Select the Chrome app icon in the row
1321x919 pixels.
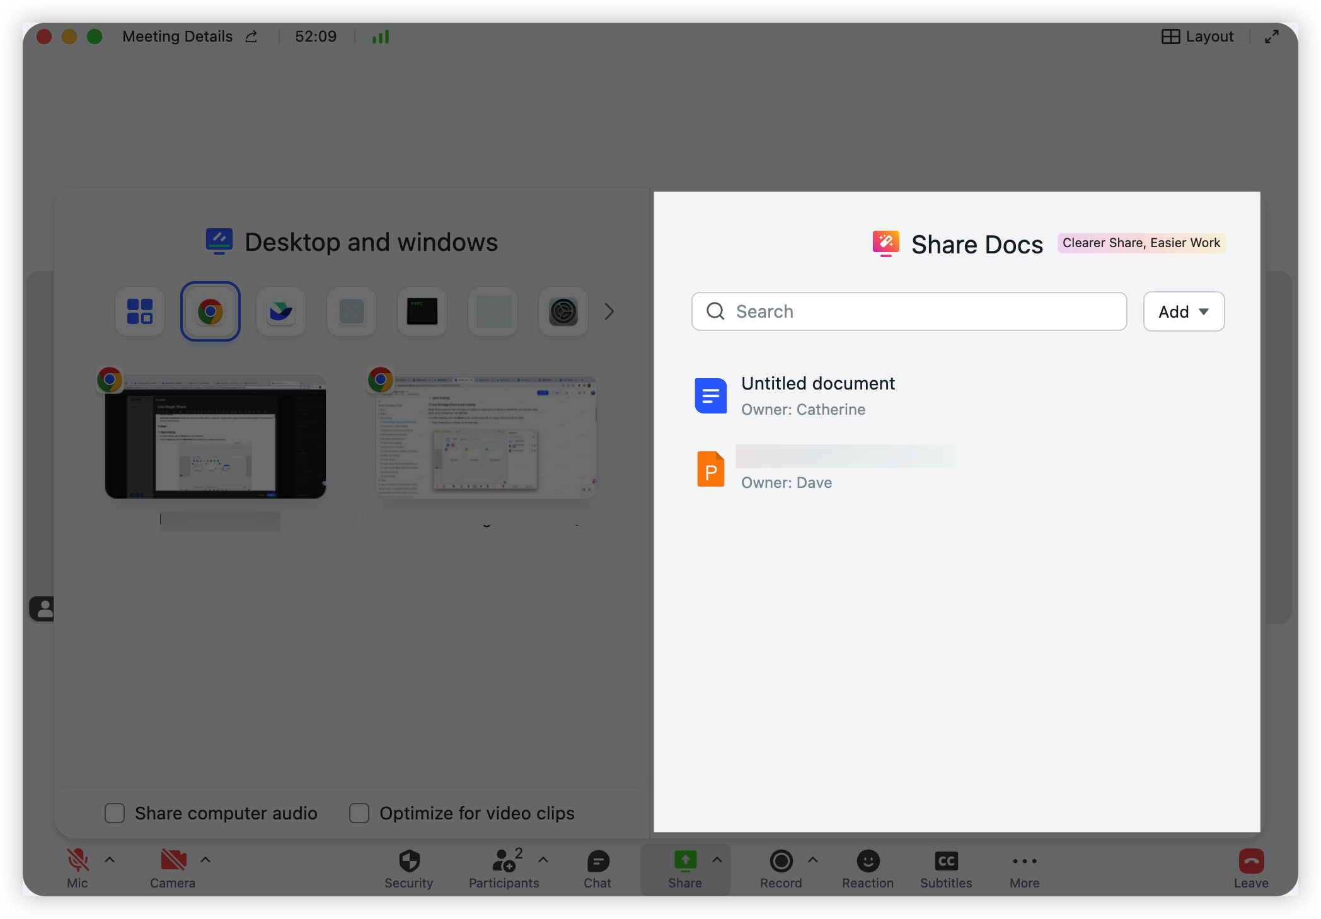pyautogui.click(x=211, y=311)
